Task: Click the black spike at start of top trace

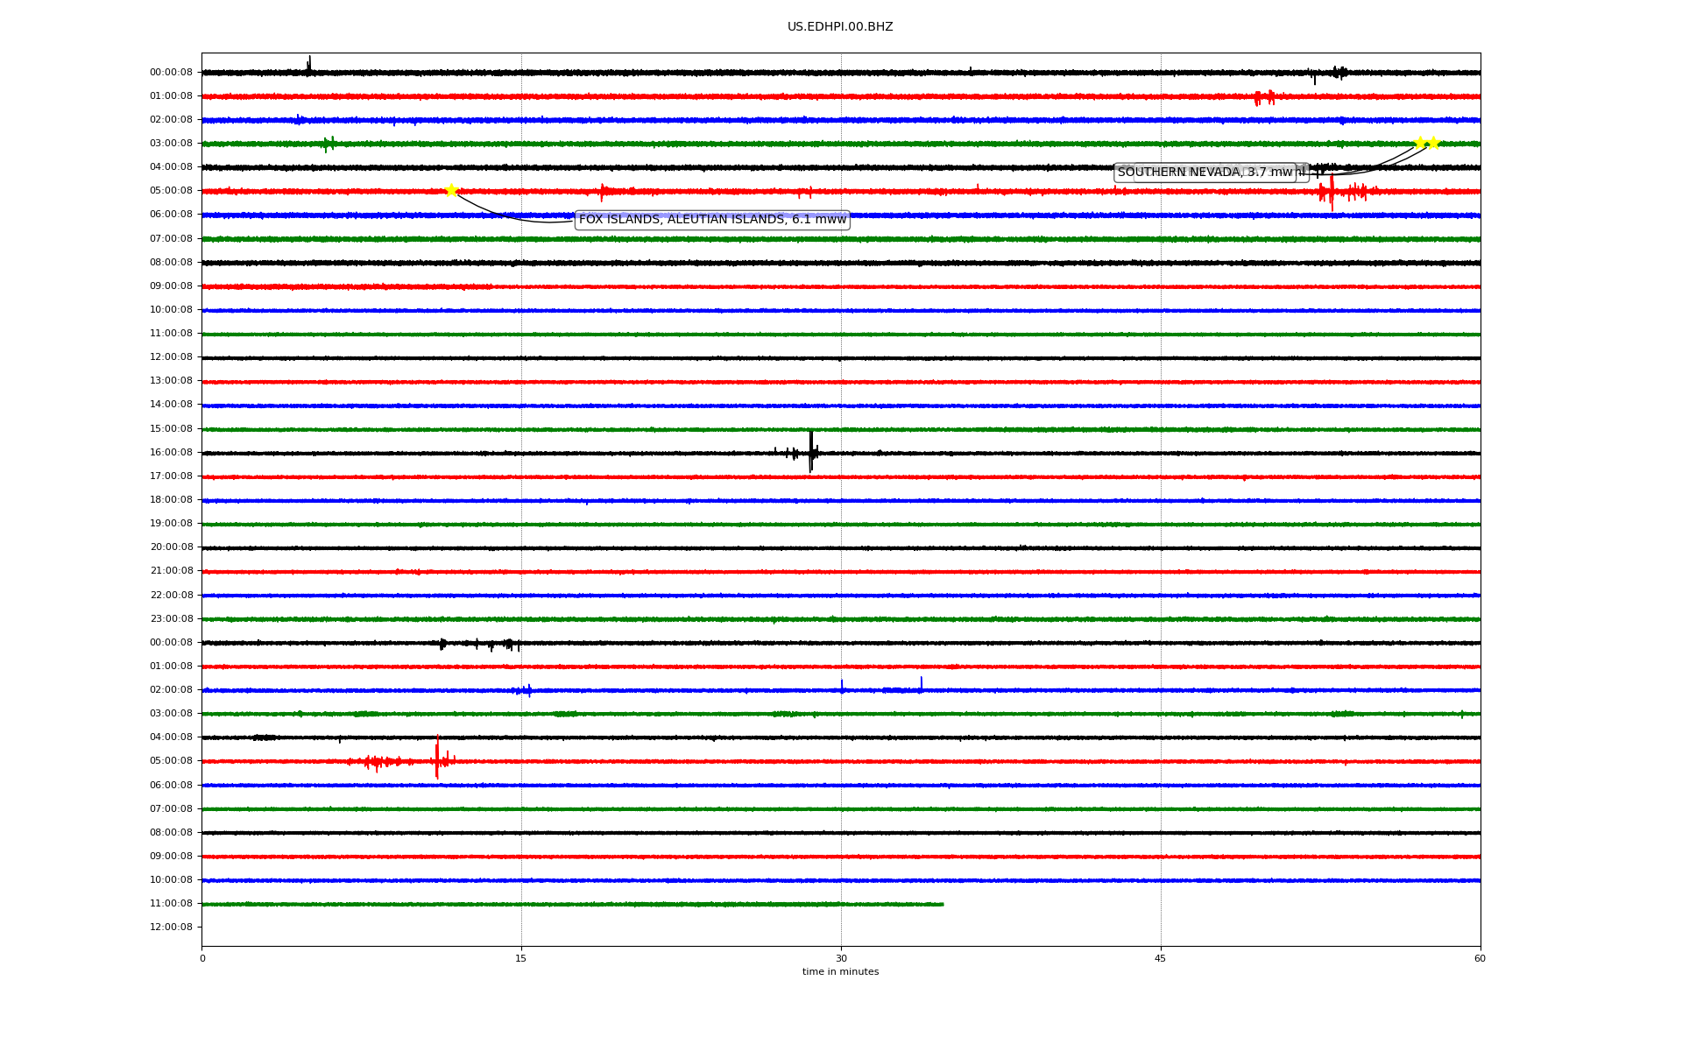Action: (309, 65)
